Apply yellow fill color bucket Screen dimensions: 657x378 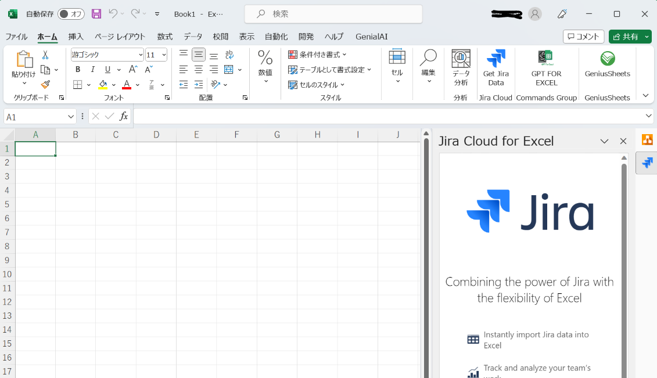point(103,85)
